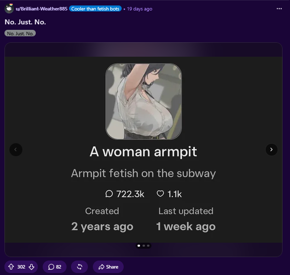The height and width of the screenshot is (275, 290).
Task: Downvote the No. Just. No. post
Action: pyautogui.click(x=32, y=267)
